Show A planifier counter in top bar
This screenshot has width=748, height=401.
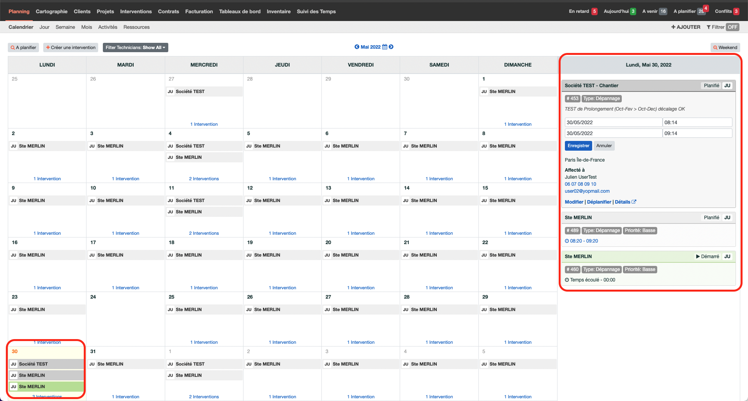point(690,11)
